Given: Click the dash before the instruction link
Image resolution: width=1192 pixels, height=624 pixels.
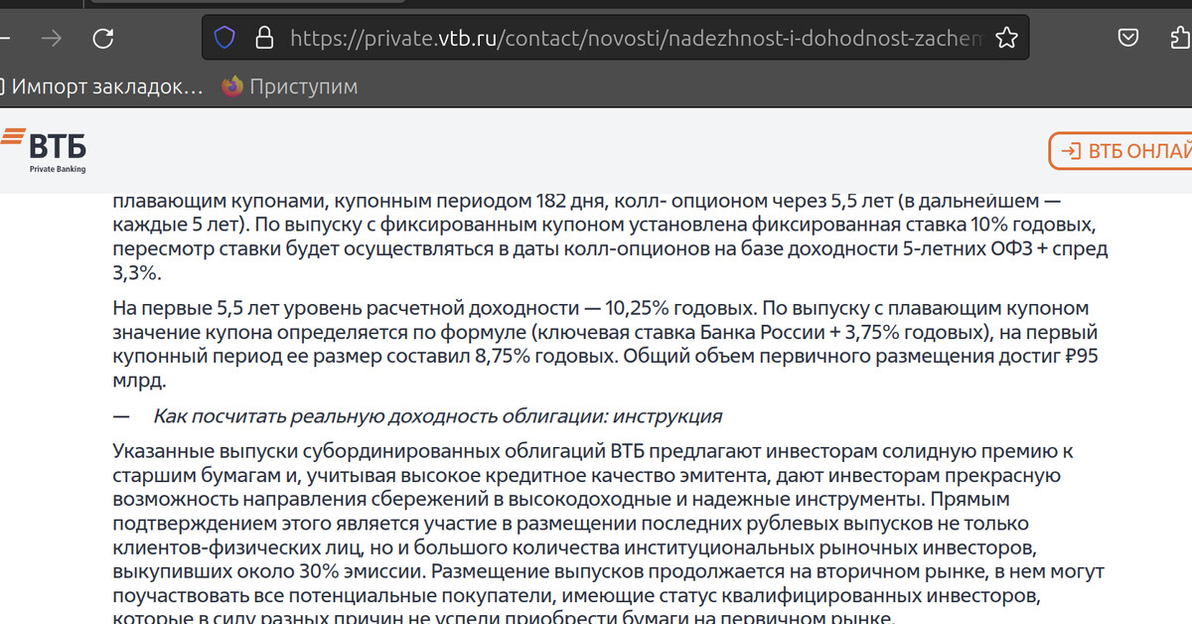Looking at the screenshot, I should click(121, 416).
